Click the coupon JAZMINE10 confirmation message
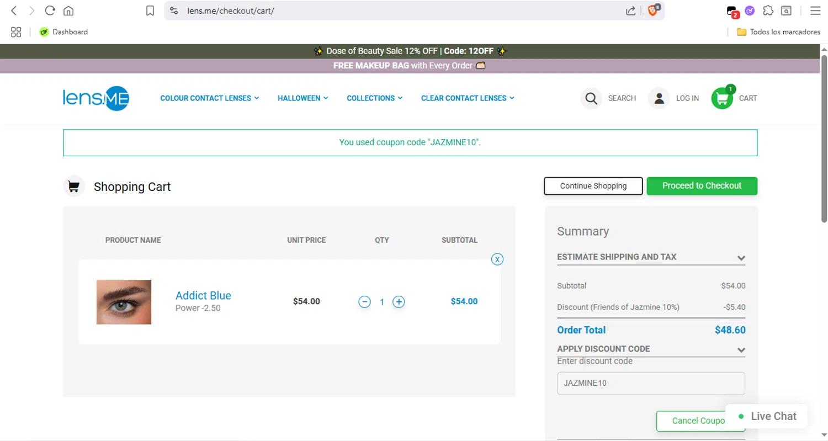Screen dimensions: 828x441 tap(410, 142)
